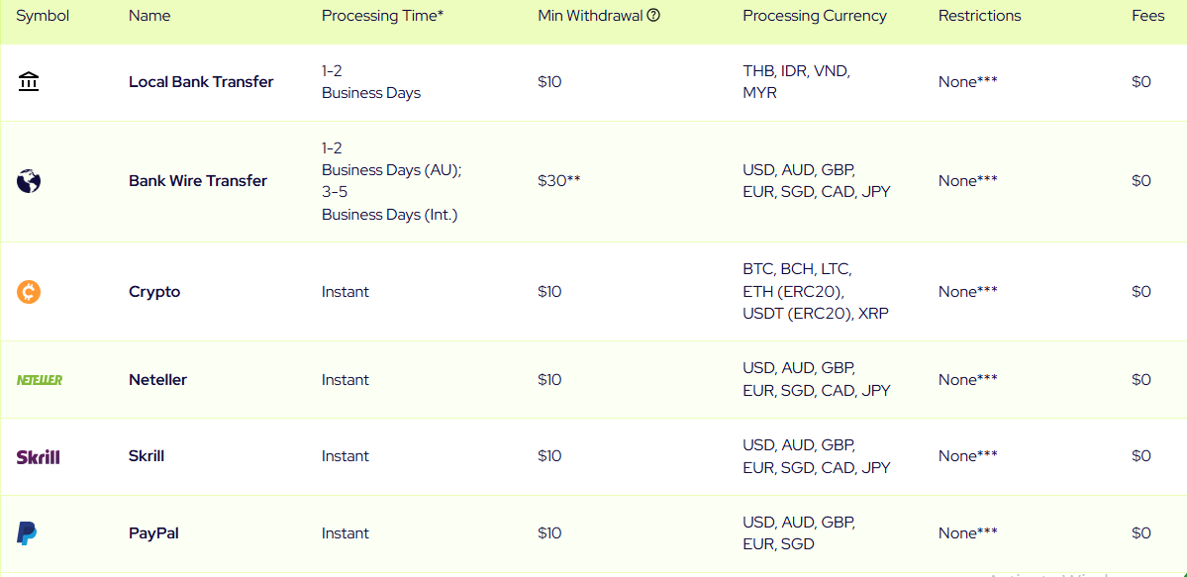Click the Local Bank Transfer bank icon
This screenshot has height=577, width=1187.
29,82
